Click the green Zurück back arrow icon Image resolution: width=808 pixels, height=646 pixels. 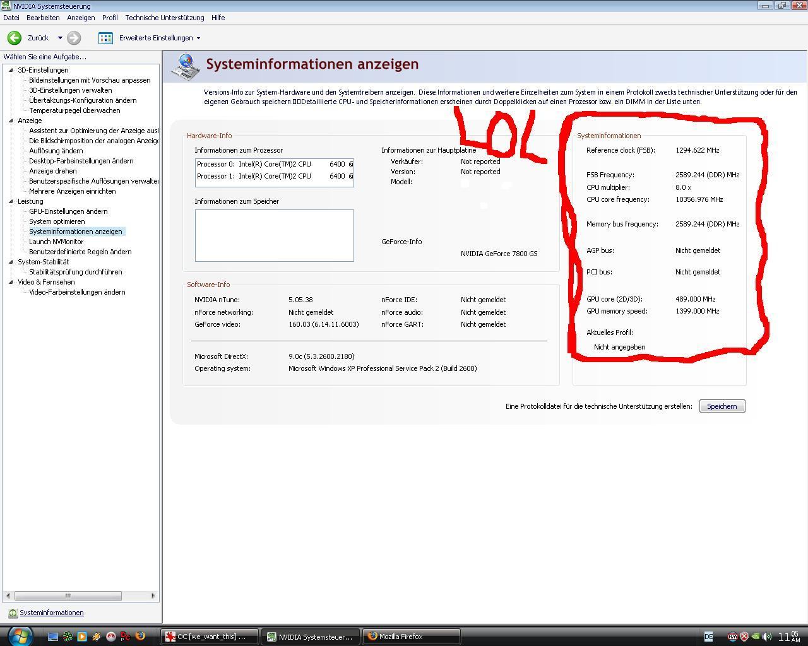(14, 38)
